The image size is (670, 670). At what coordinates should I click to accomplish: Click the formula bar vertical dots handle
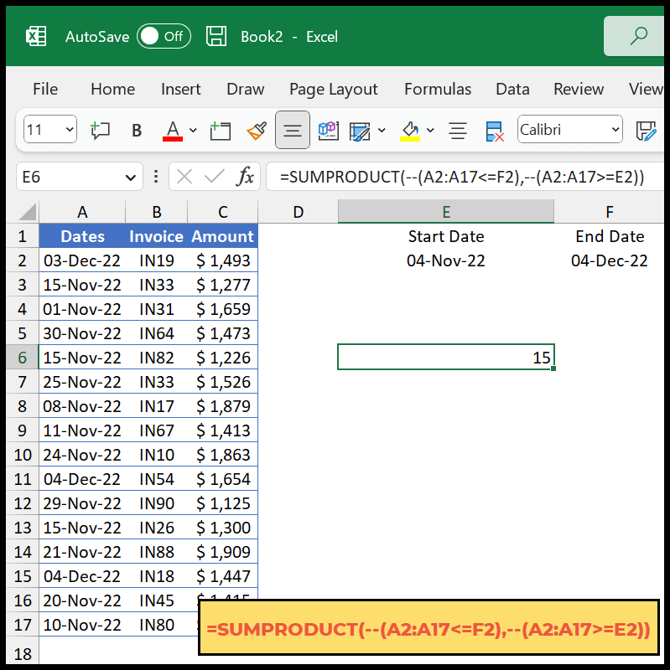tap(156, 177)
